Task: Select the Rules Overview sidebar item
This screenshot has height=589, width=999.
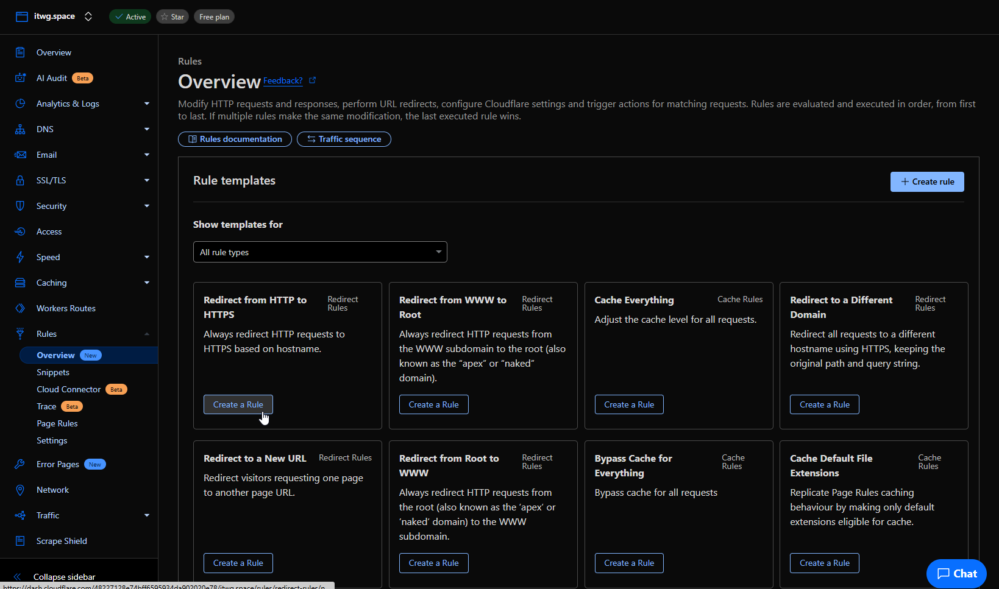Action: coord(89,355)
